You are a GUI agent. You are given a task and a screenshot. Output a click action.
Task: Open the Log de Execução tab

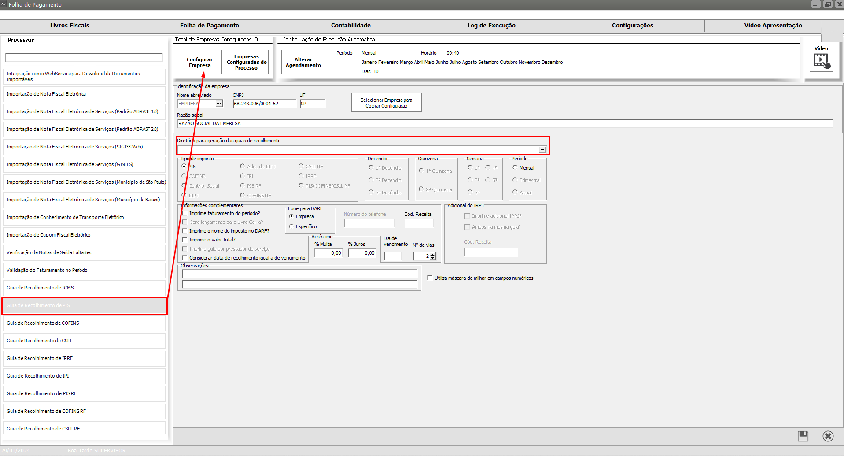(x=491, y=26)
